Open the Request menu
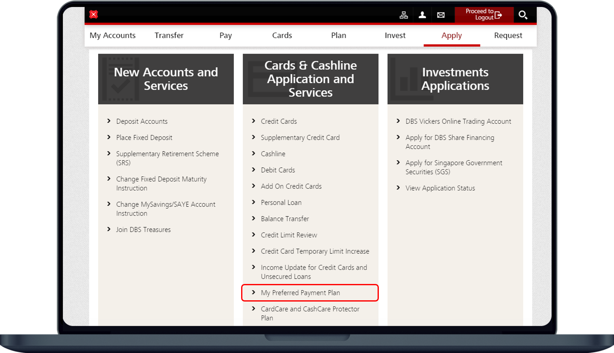The width and height of the screenshot is (614, 353). click(508, 35)
